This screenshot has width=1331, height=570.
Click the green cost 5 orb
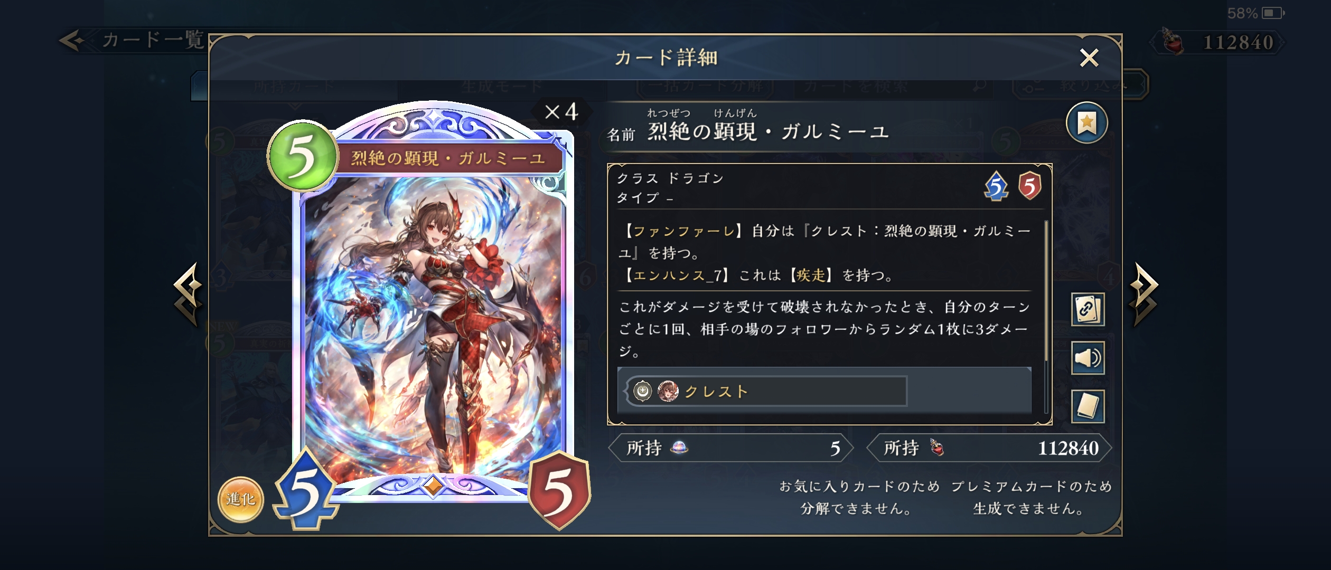[x=302, y=156]
